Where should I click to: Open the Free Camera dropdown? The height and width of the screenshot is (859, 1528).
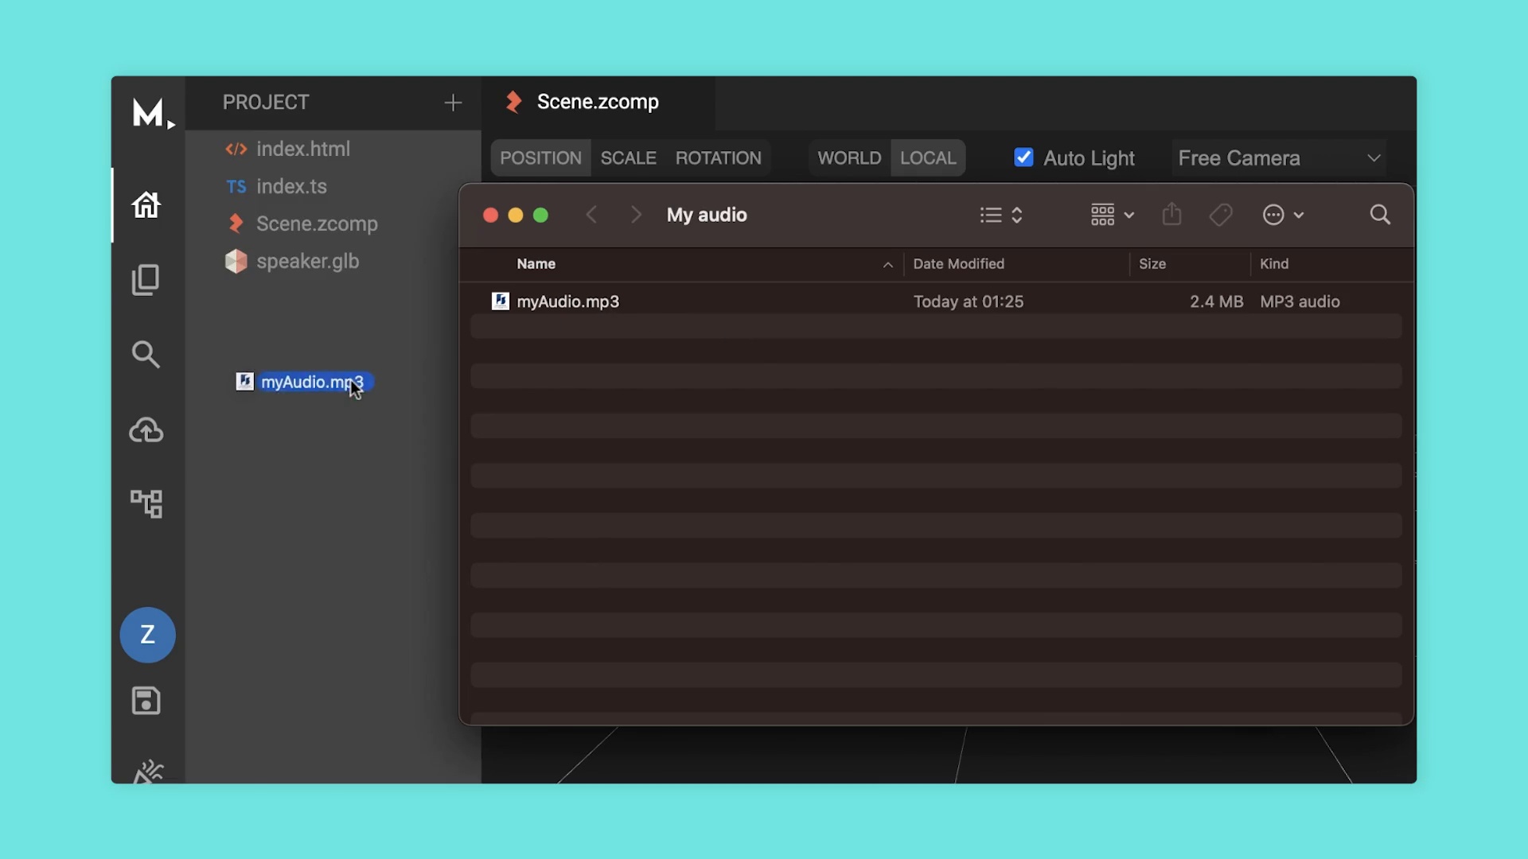(1279, 157)
